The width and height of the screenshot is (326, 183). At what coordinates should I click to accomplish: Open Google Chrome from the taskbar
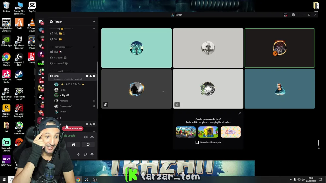[x=78, y=180]
